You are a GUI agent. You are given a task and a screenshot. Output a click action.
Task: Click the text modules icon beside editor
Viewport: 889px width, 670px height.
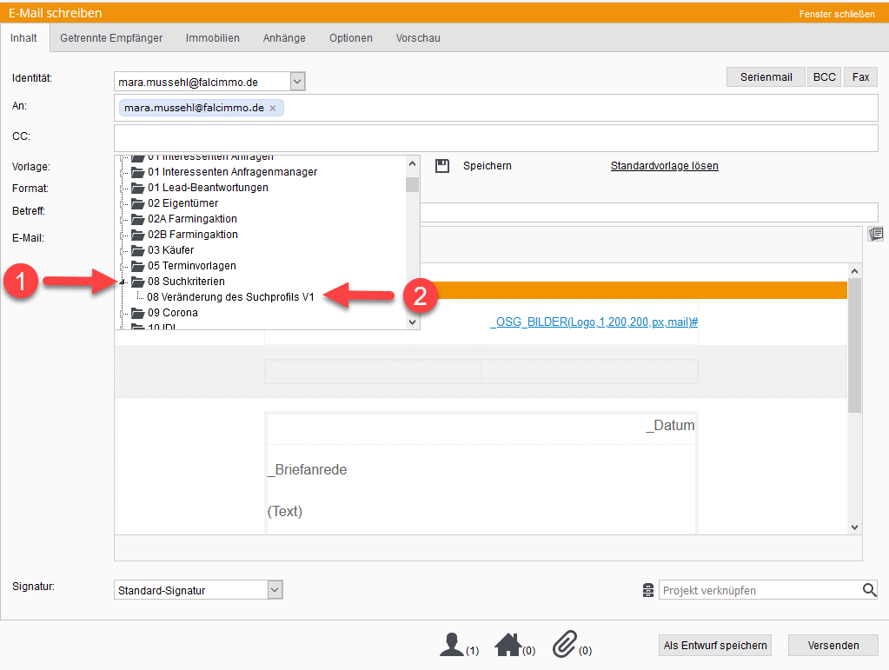(876, 234)
